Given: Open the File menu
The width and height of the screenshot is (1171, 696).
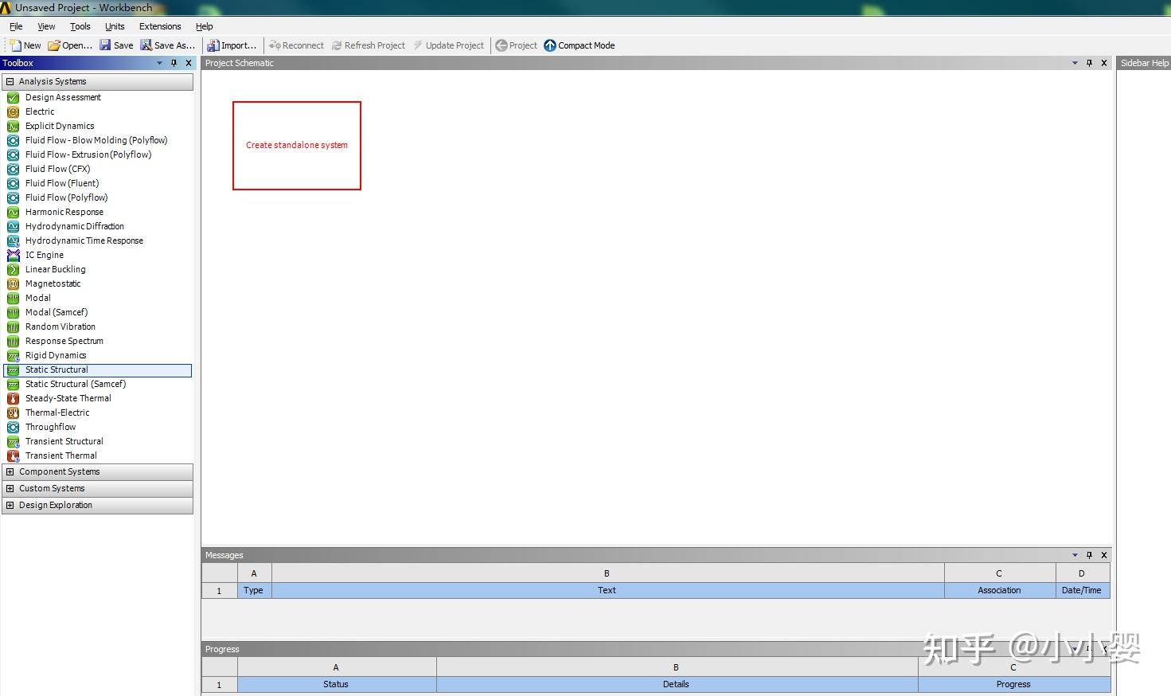Looking at the screenshot, I should click(16, 26).
